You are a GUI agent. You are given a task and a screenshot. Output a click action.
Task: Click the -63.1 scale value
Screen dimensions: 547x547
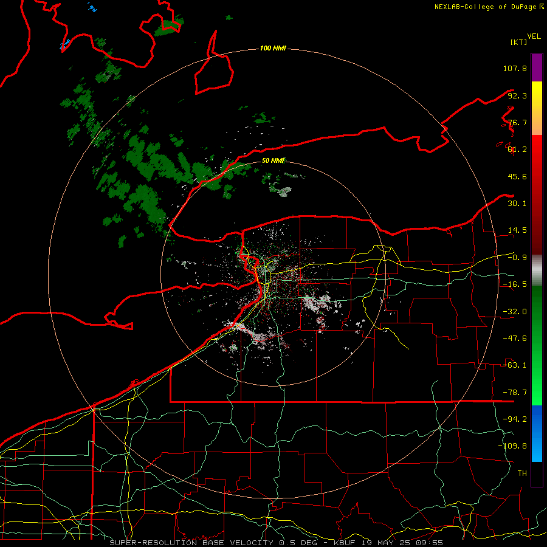(x=515, y=365)
